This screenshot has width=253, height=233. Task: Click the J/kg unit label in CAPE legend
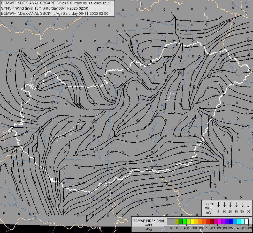[x=149, y=229]
